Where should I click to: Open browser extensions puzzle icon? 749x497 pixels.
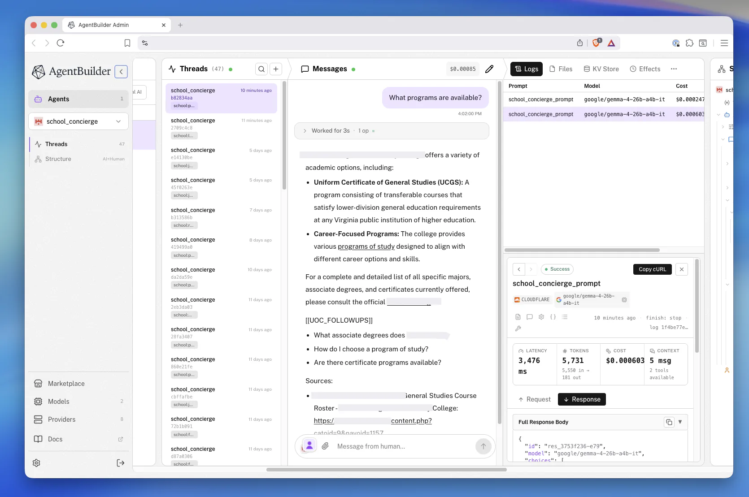(689, 43)
